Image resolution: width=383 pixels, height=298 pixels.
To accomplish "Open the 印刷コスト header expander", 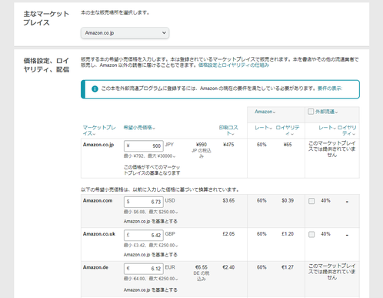I will click(228, 130).
